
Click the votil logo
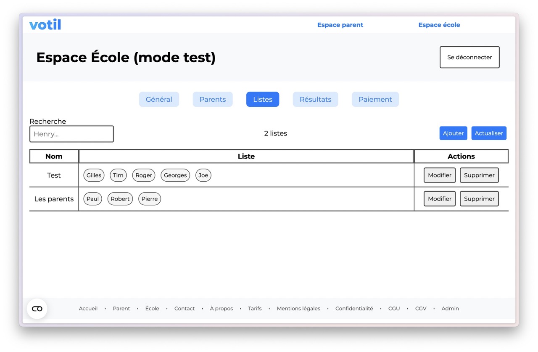click(45, 24)
